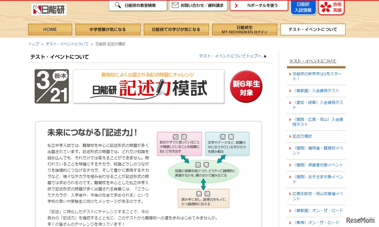The height and width of the screenshot is (227, 379).
Task: Click the 3/21 祝・木 date graphic
Action: pos(52,86)
